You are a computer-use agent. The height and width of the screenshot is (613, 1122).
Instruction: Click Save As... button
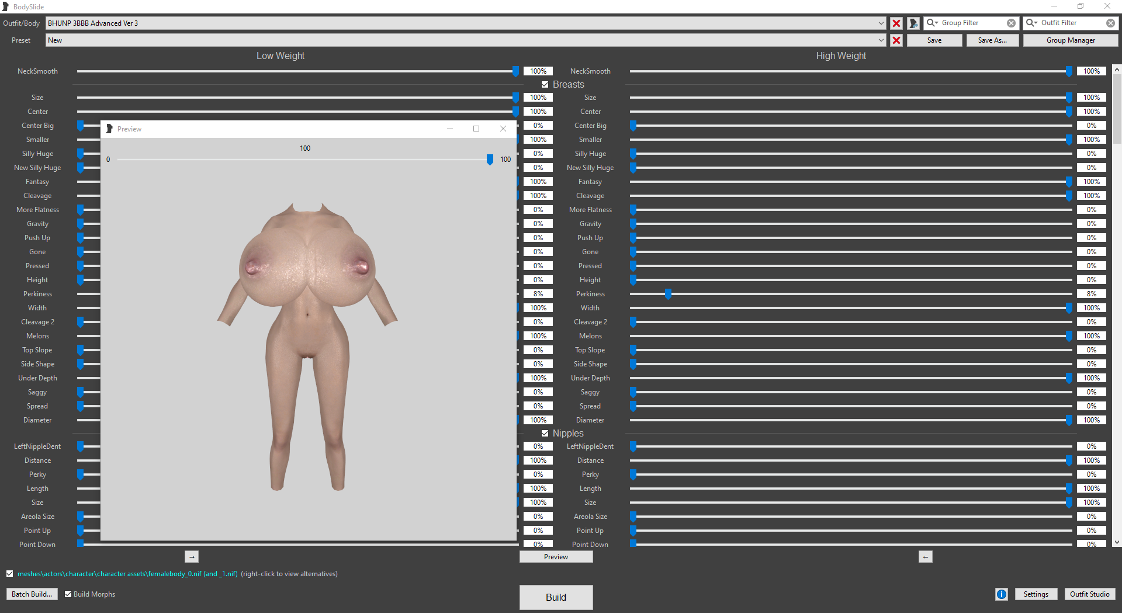(x=992, y=40)
